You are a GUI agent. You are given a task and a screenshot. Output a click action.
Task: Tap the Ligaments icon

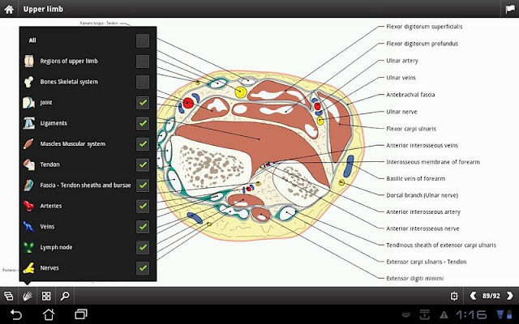[x=29, y=123]
